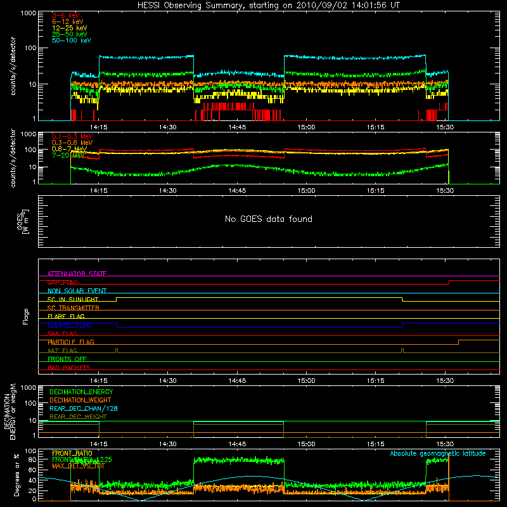Click the 15:30 tick under the keV panel
Screen dimensions: 507x507
tap(445, 127)
